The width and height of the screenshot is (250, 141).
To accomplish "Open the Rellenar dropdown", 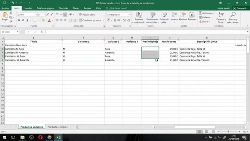I will 205,17.
